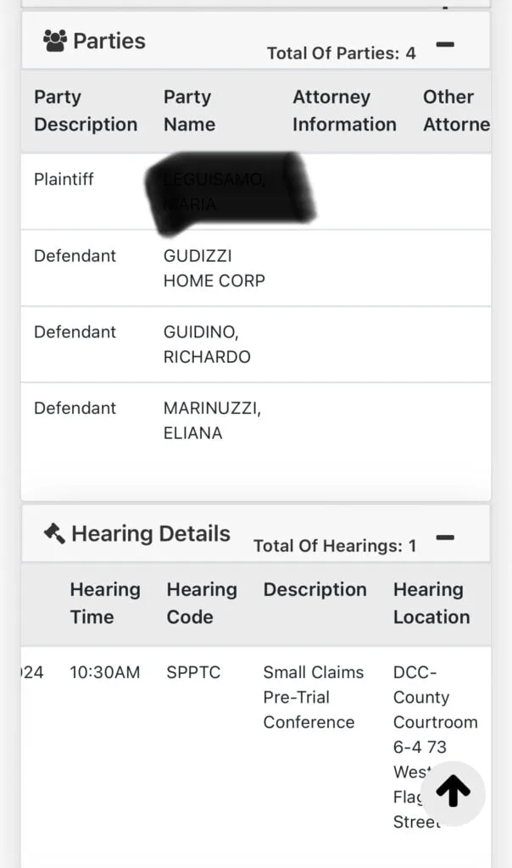Click the GUDIZZI HOME CORP defendant entry

click(x=214, y=268)
